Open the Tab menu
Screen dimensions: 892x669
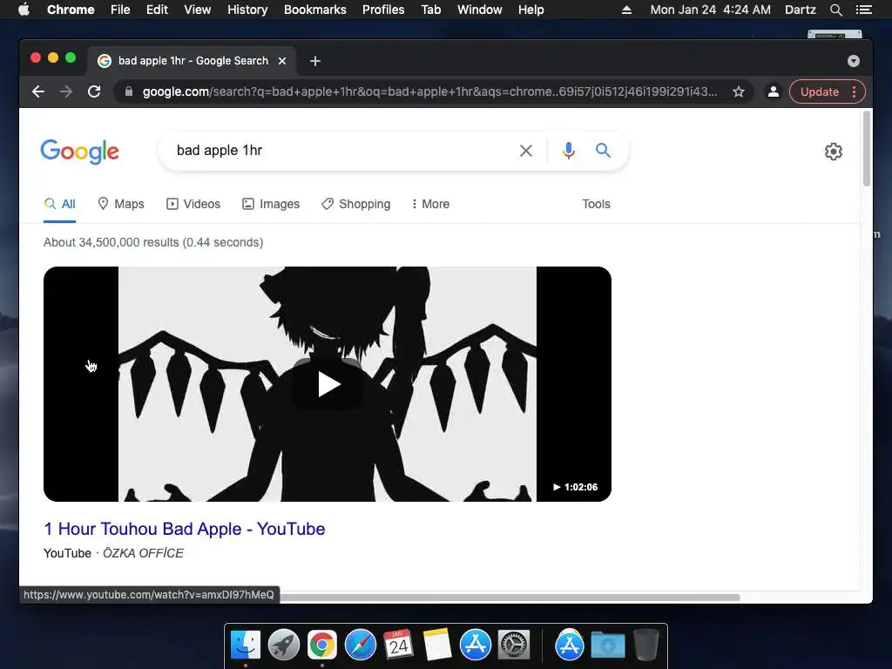[430, 10]
